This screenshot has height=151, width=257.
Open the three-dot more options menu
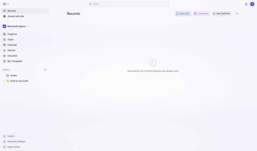click(237, 13)
